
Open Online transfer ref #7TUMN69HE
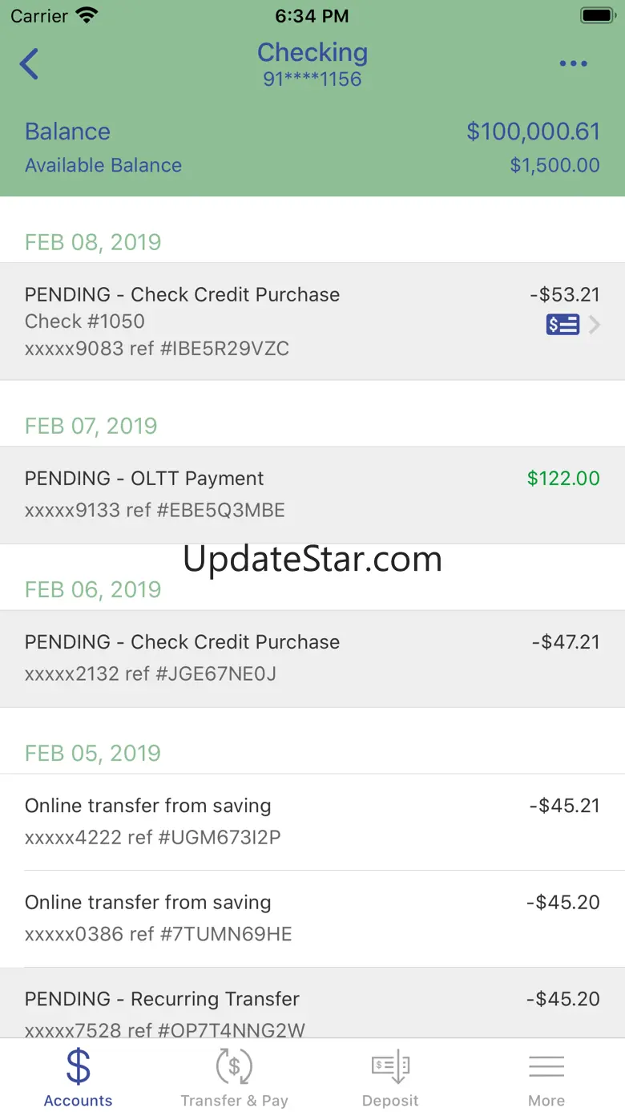(312, 919)
